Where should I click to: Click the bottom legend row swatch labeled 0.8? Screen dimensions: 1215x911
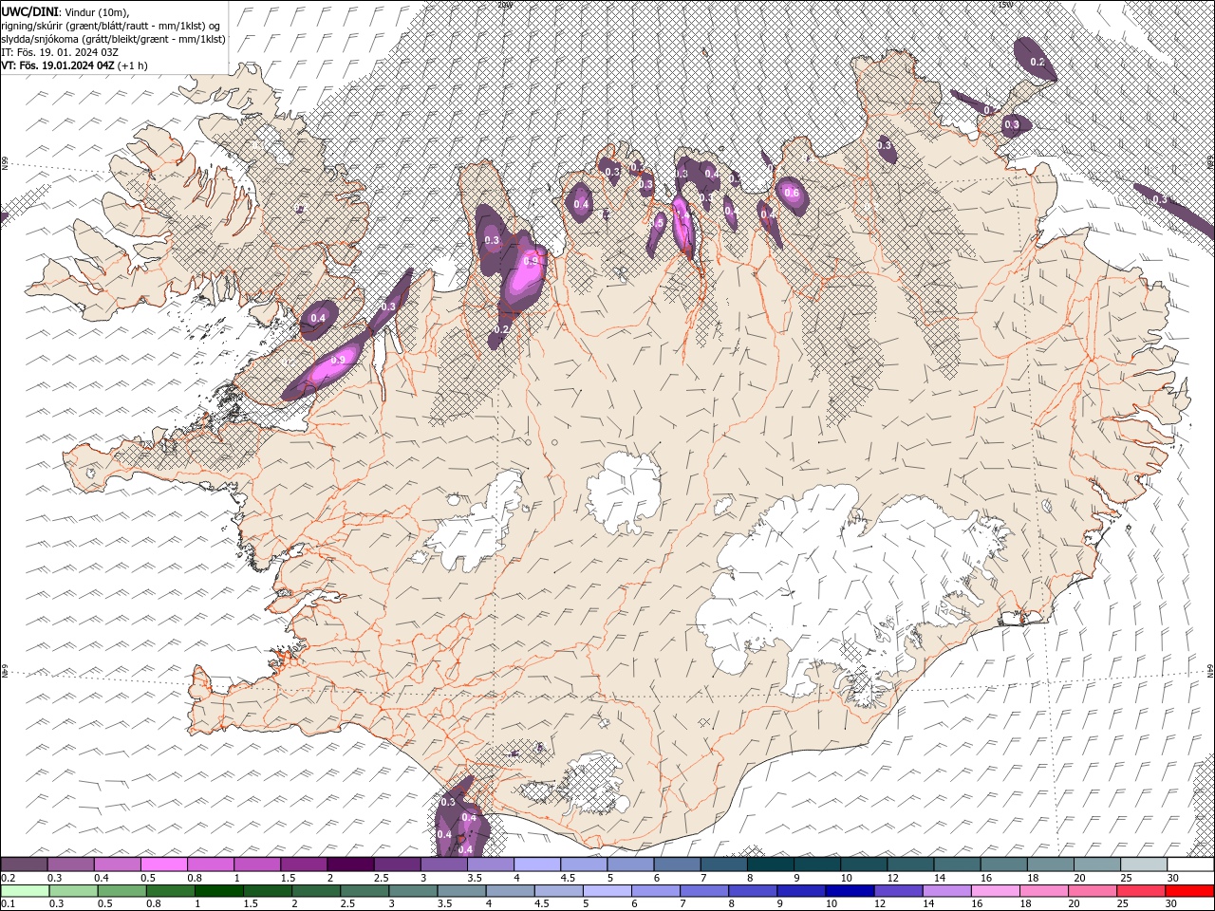tap(171, 891)
